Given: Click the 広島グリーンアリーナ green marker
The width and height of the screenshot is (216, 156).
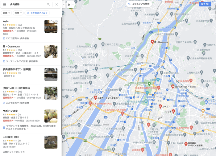Looking at the screenshot, I should 149,84.
